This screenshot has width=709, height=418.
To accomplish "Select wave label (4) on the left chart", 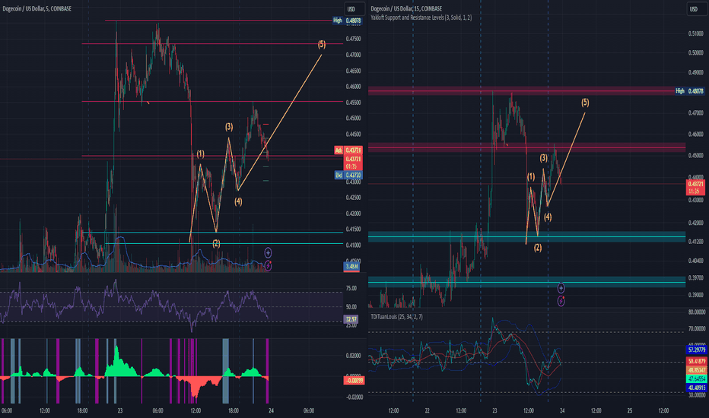I will [x=238, y=201].
